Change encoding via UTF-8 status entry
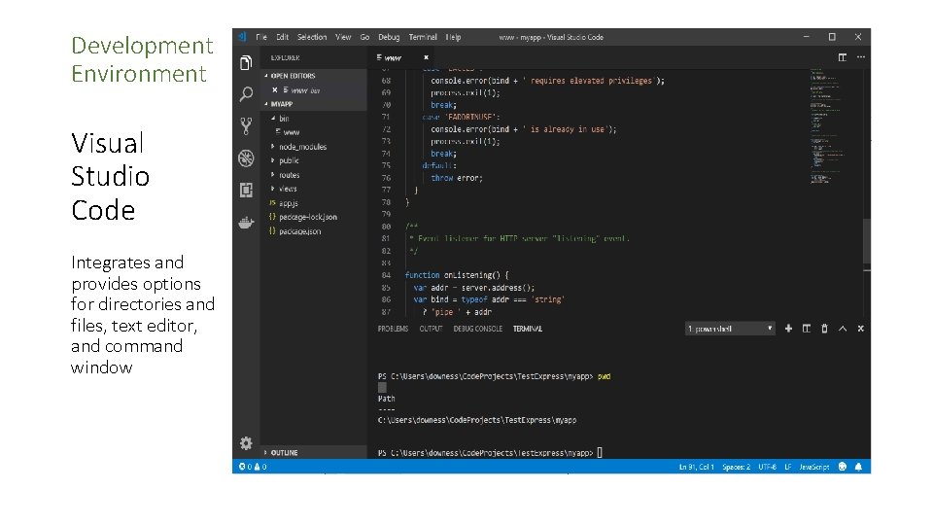The image size is (933, 525). click(767, 467)
